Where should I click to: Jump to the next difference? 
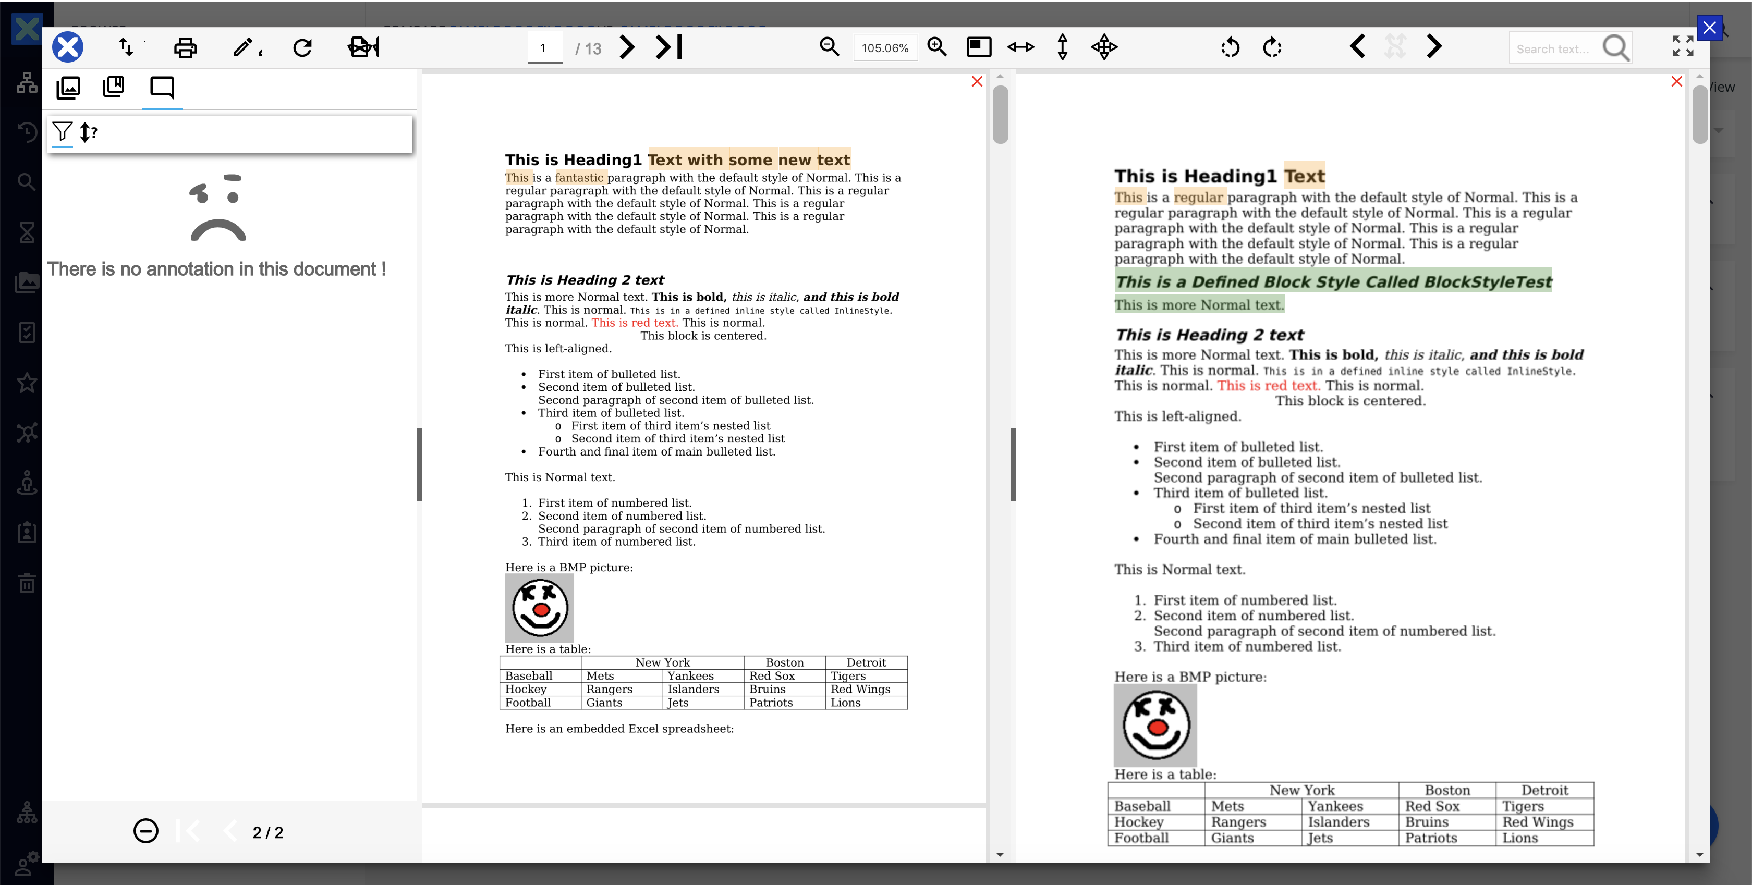point(1433,46)
